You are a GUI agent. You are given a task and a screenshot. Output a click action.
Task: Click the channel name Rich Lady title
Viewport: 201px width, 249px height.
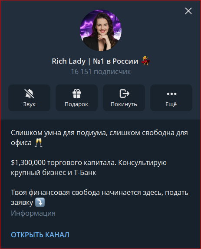(x=95, y=61)
